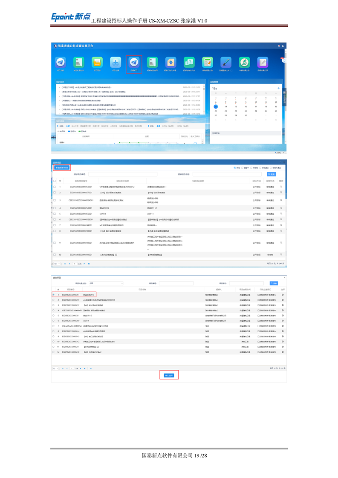The width and height of the screenshot is (338, 478).
Task: Open the green gavel dashboard icon
Action: coord(244,62)
